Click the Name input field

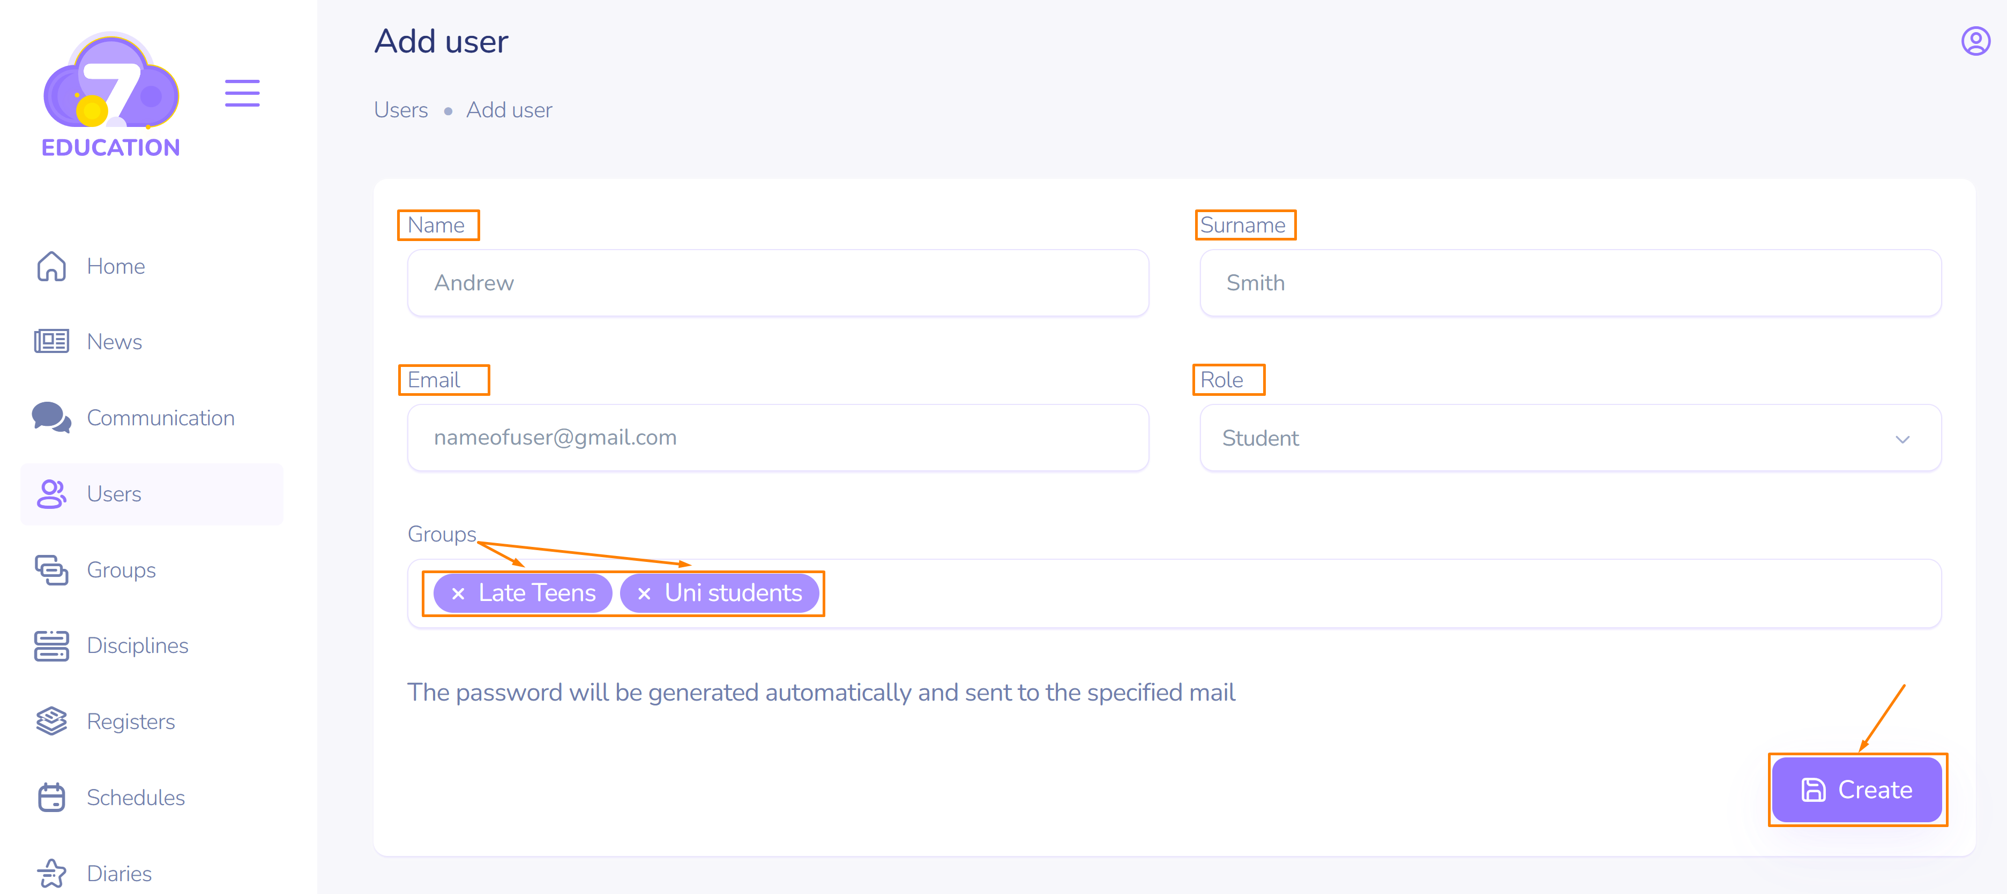(x=777, y=283)
